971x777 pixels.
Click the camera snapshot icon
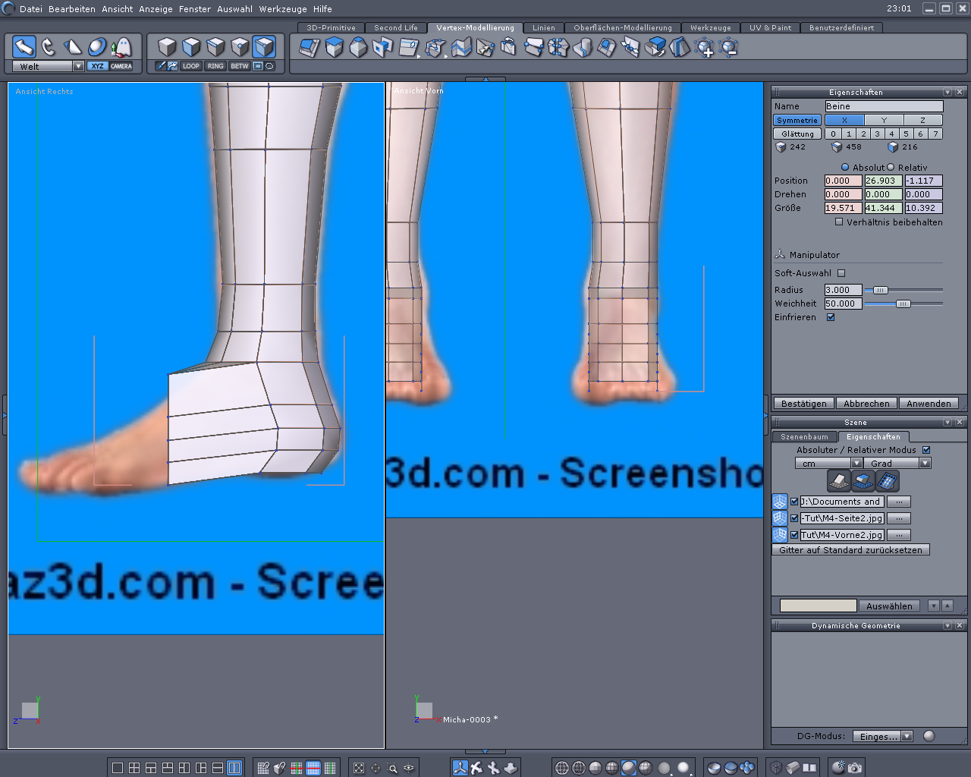[855, 768]
